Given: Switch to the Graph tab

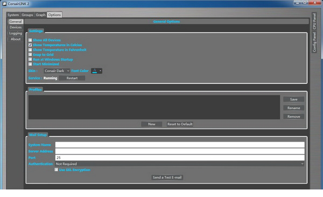Looking at the screenshot, I should coord(40,15).
